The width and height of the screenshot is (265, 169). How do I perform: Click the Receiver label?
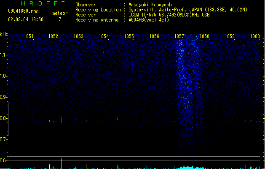point(86,15)
